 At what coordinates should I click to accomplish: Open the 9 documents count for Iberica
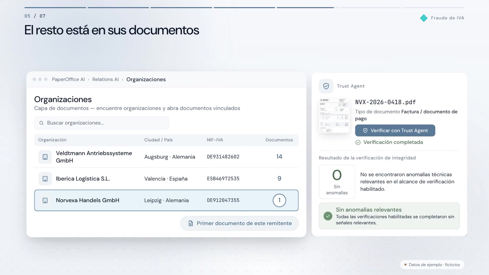point(279,178)
